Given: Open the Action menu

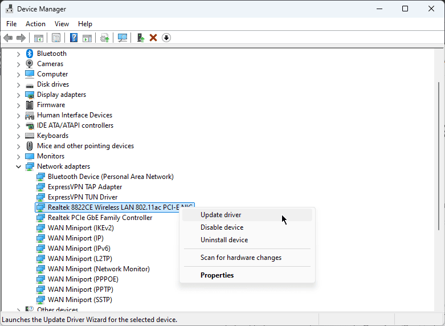Looking at the screenshot, I should coord(35,24).
